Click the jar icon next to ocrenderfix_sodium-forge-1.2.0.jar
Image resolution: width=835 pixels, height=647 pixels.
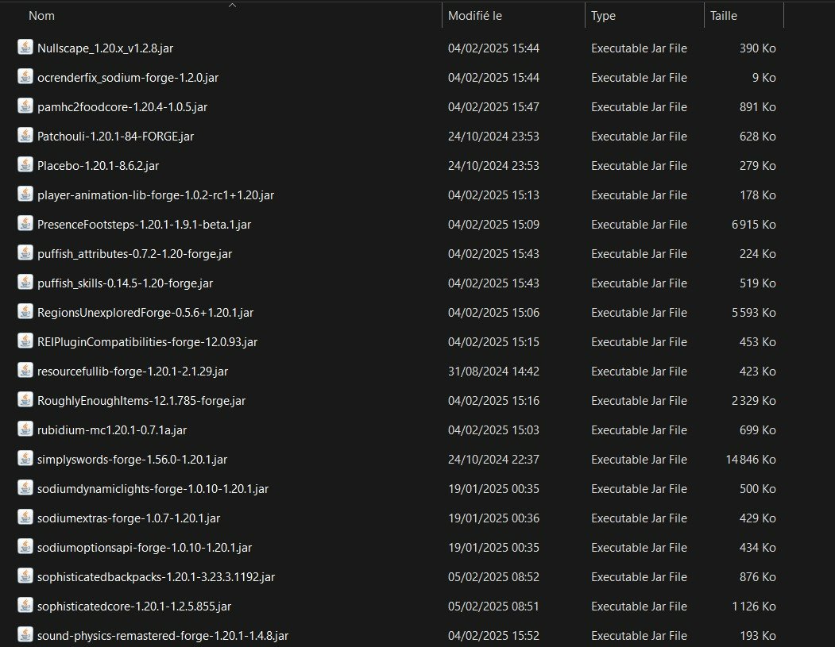point(25,77)
